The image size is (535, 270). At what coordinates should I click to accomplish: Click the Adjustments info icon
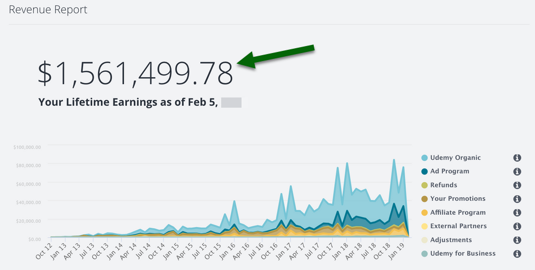pyautogui.click(x=517, y=240)
